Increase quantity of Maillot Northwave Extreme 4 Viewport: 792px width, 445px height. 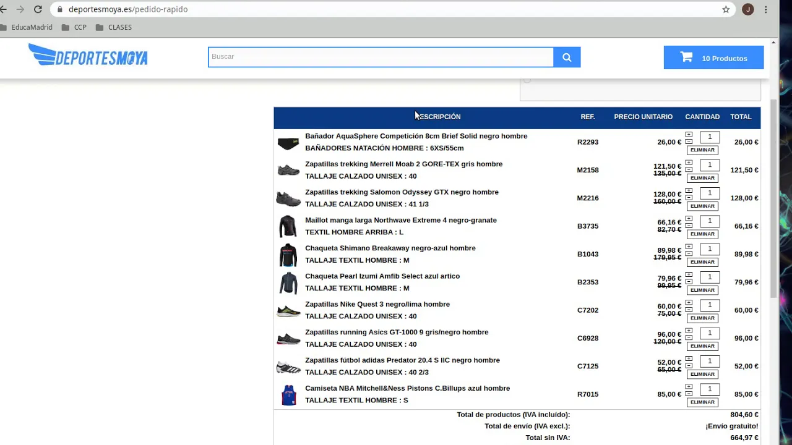(x=689, y=218)
